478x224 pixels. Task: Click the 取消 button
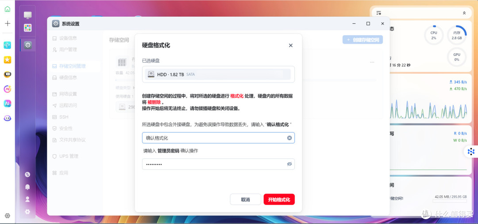[245, 199]
